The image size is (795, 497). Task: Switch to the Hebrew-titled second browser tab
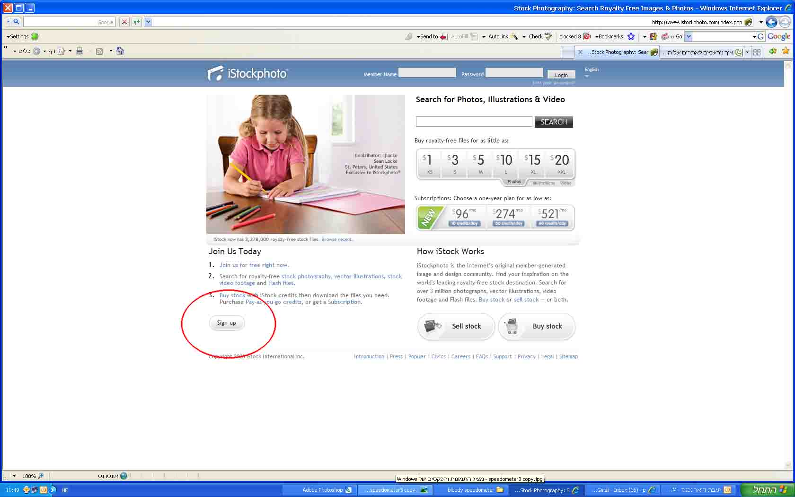pyautogui.click(x=702, y=52)
